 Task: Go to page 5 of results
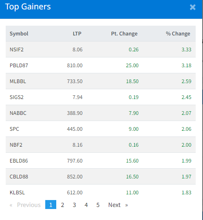pyautogui.click(x=98, y=205)
